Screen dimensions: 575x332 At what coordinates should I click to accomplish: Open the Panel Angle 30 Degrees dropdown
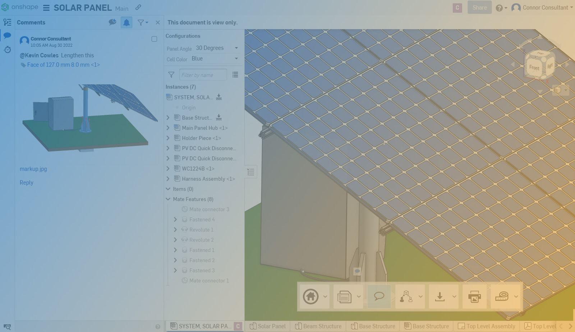217,48
